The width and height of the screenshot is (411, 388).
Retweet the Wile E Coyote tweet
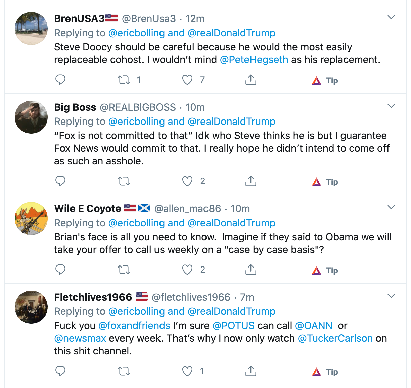(x=124, y=270)
